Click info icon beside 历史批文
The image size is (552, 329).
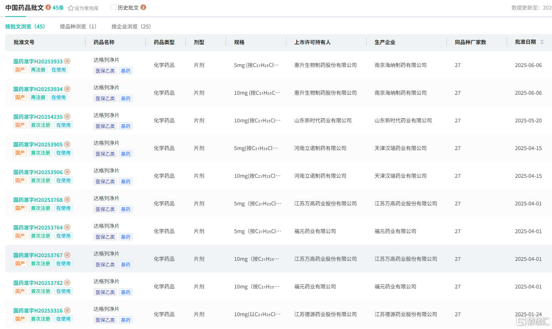143,7
